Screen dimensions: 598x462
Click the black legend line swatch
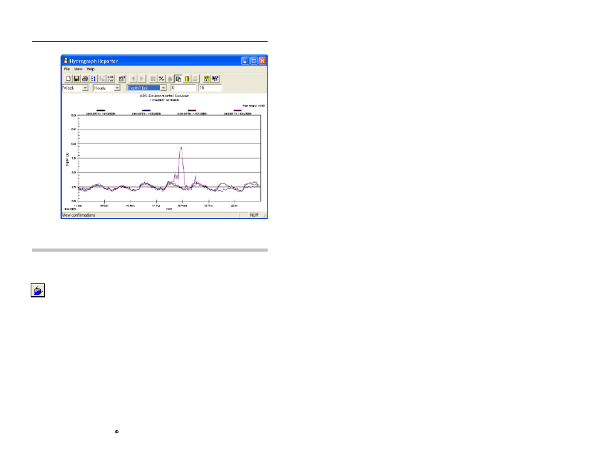[101, 110]
